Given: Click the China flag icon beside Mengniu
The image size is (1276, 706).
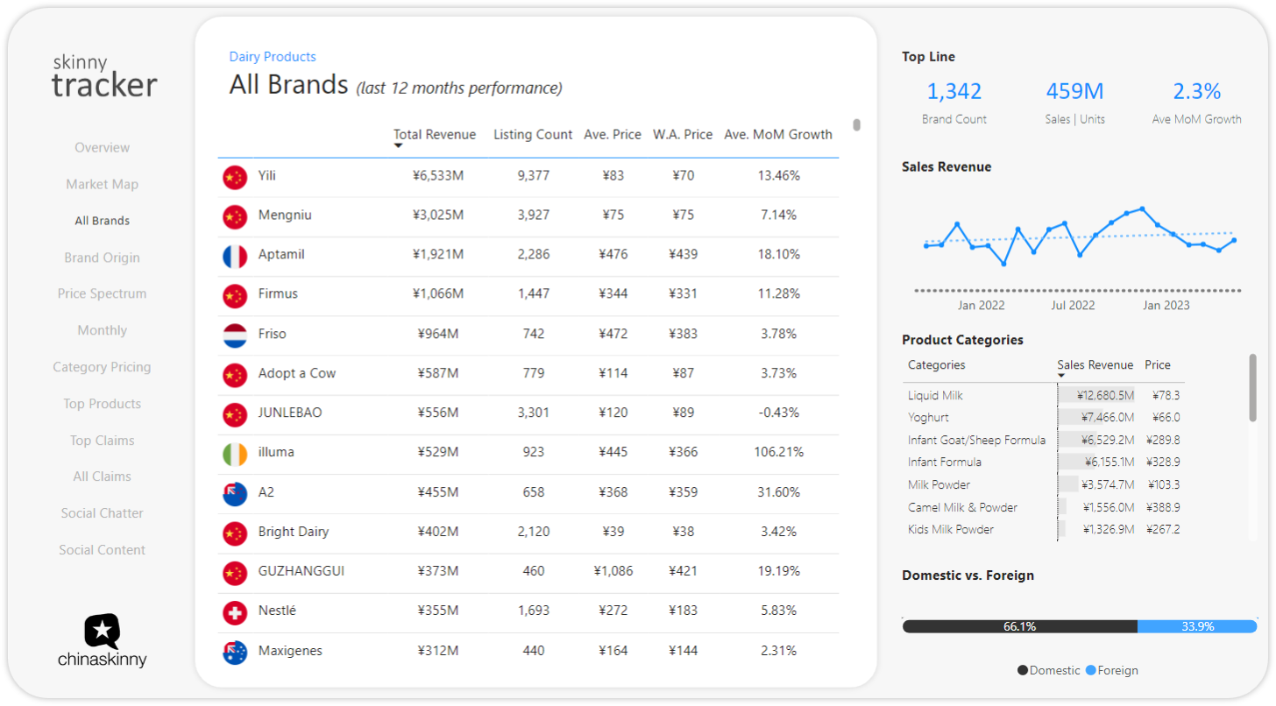Looking at the screenshot, I should (x=235, y=215).
